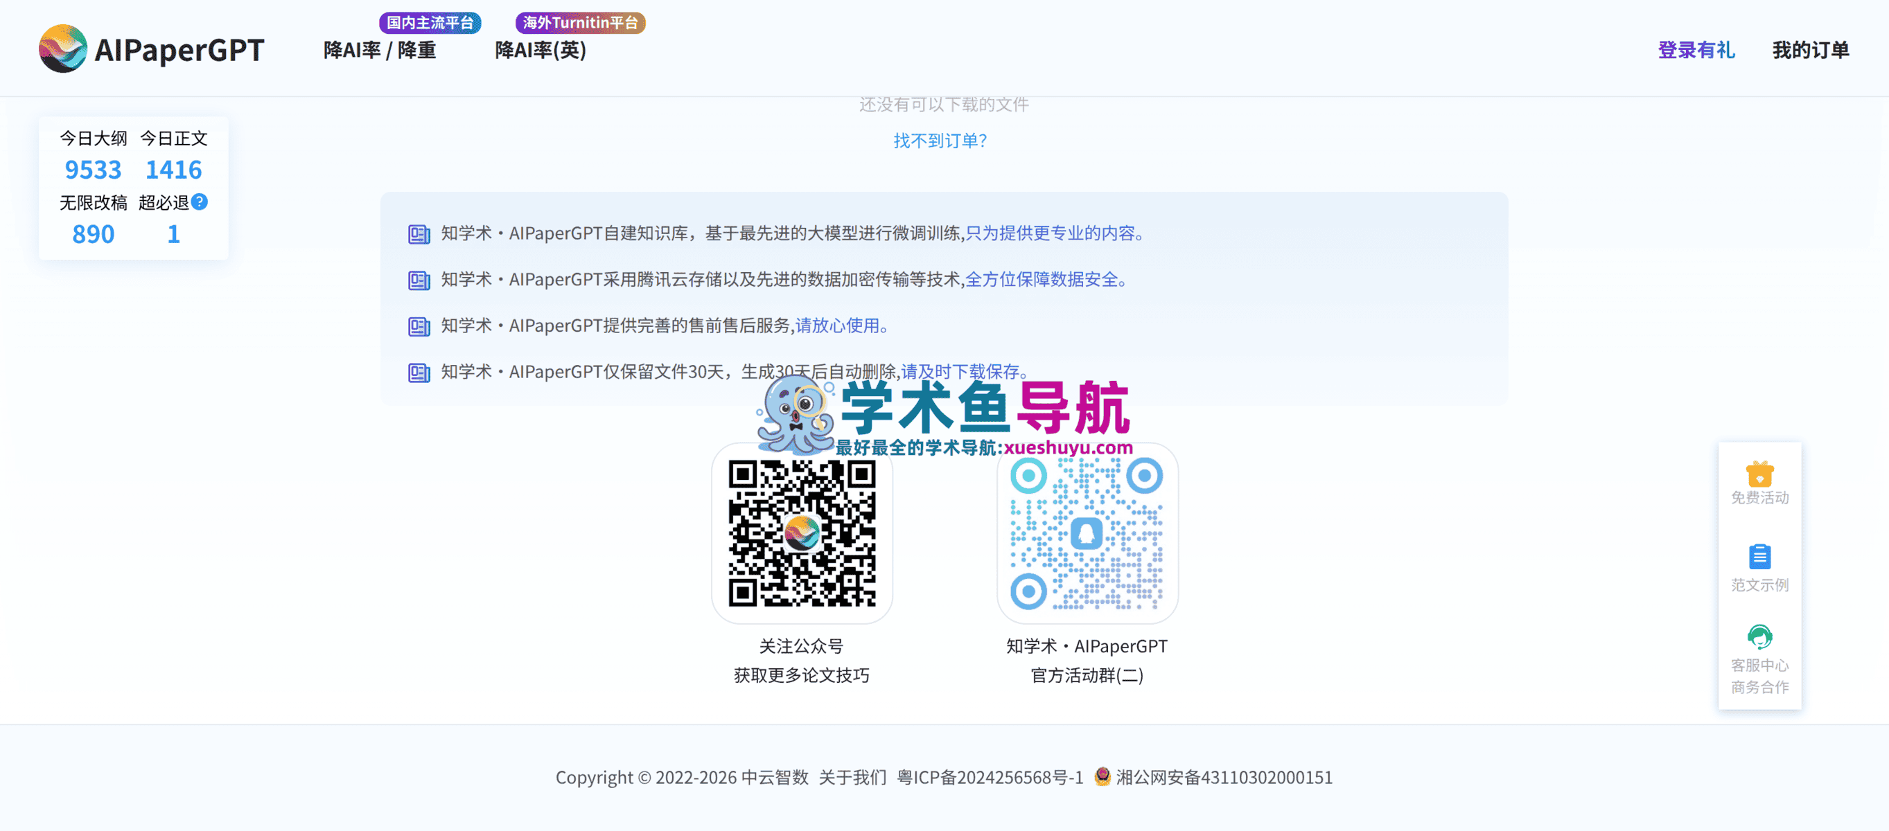Open the 关于我们 footer link
This screenshot has height=831, width=1889.
click(x=852, y=777)
